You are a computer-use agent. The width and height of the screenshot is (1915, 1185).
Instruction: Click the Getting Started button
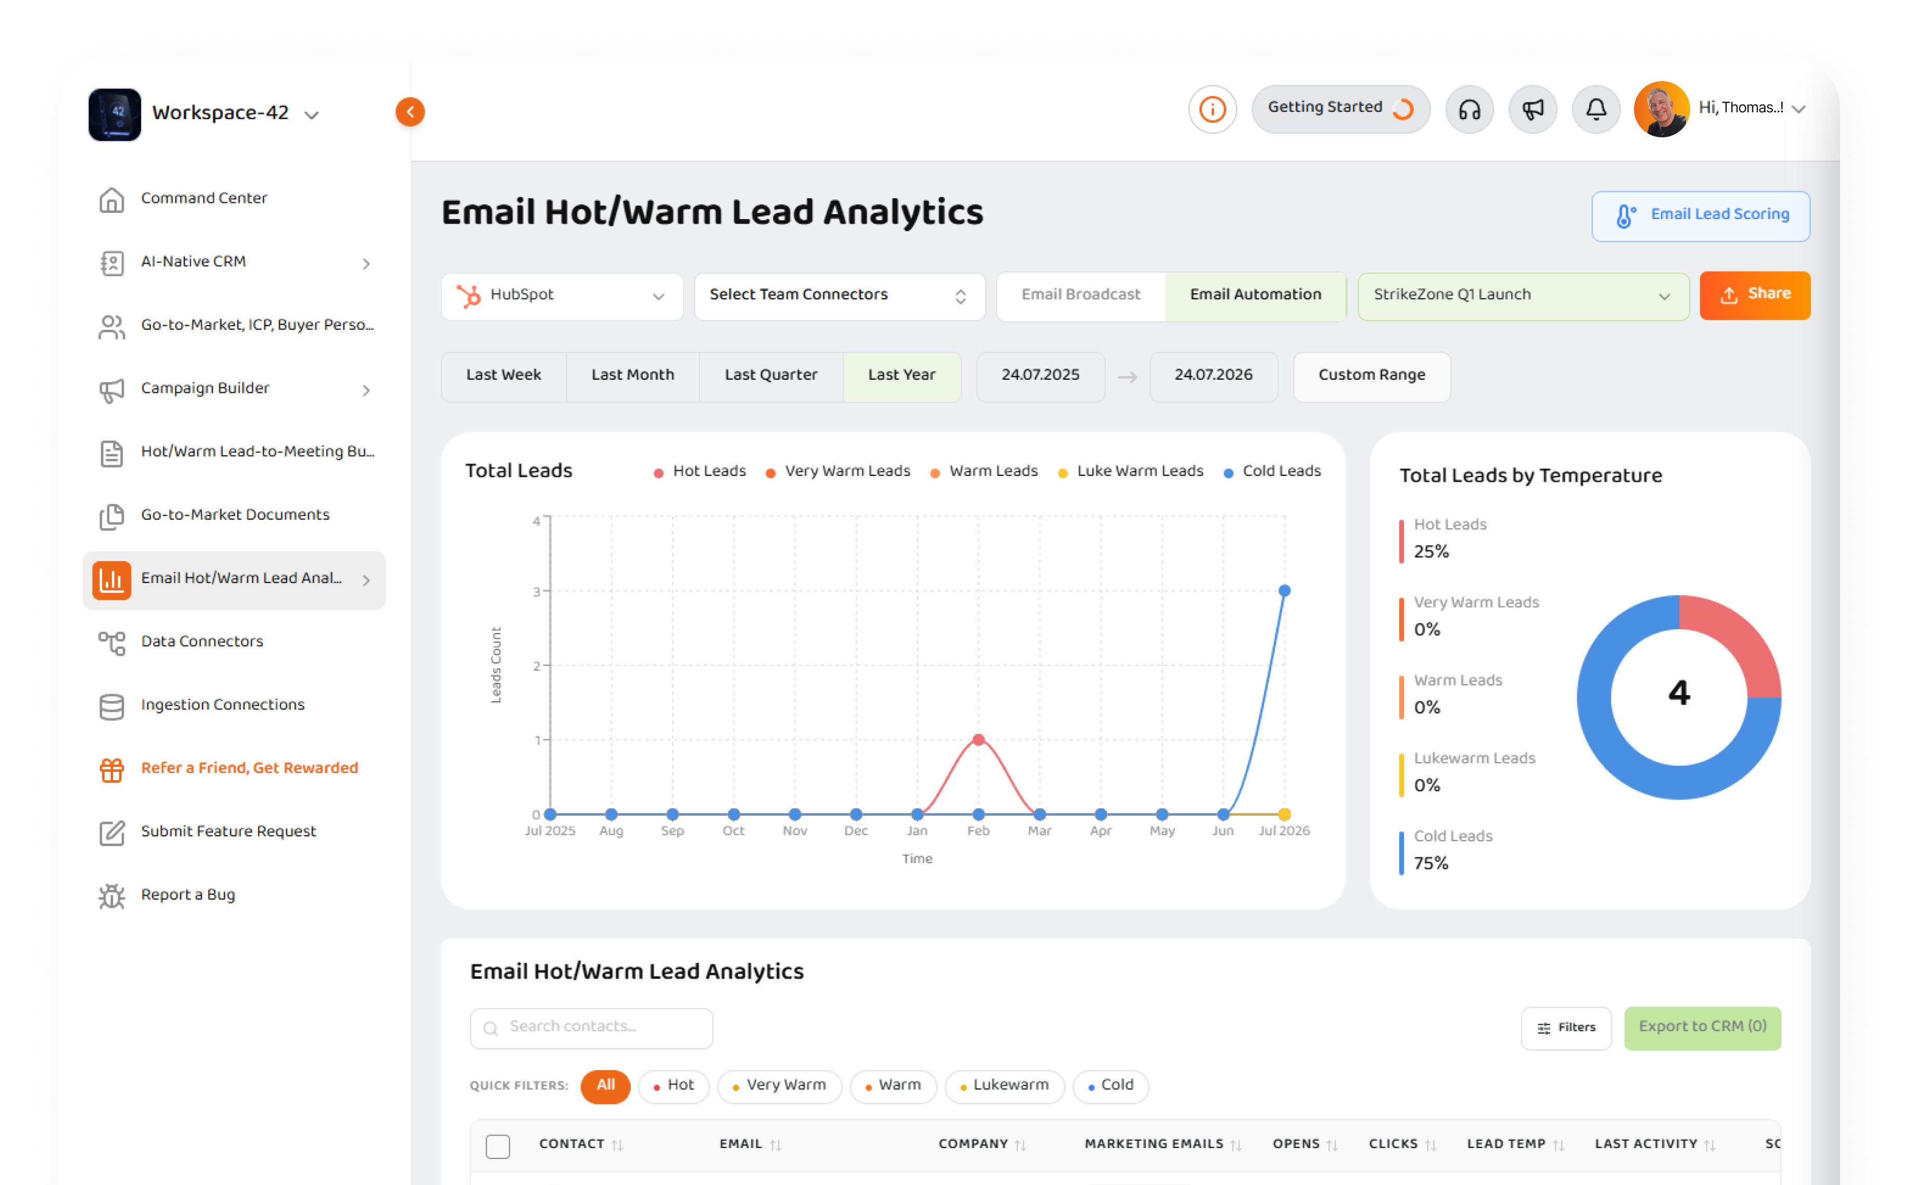coord(1340,109)
